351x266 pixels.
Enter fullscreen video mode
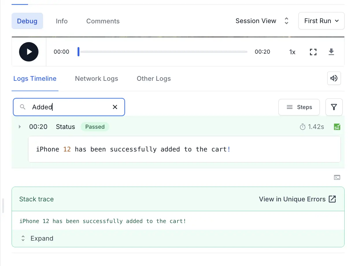(313, 52)
